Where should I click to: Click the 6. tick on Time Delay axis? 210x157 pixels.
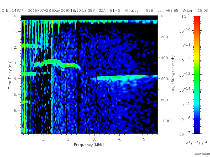[16, 110]
